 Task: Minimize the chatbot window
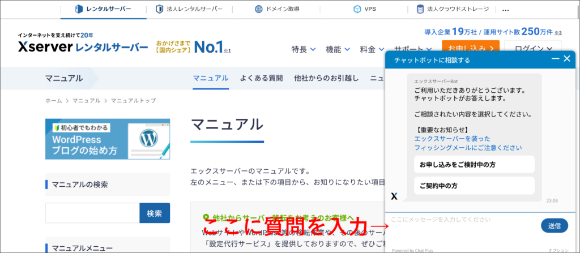pyautogui.click(x=555, y=58)
